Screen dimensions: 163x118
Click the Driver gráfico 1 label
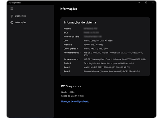click(x=71, y=49)
